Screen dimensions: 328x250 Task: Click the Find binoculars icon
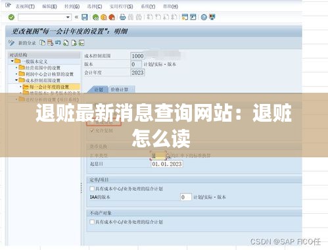click(131, 17)
